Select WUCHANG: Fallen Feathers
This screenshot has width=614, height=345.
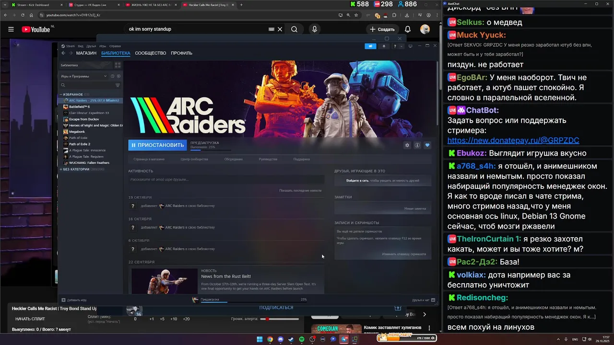point(90,163)
